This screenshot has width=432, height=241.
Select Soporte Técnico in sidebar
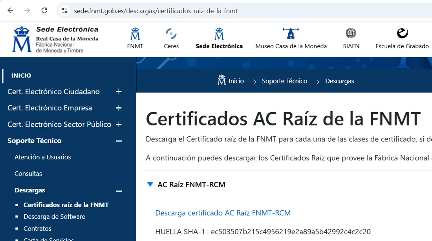[x=35, y=141]
